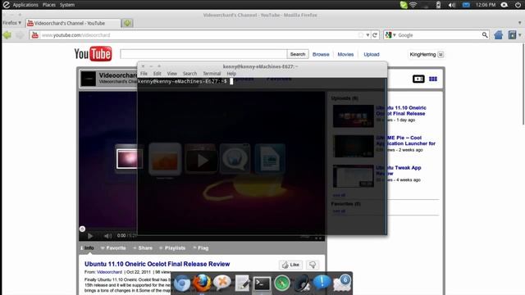525x295 pixels.
Task: Open terminal File menu
Action: click(144, 74)
